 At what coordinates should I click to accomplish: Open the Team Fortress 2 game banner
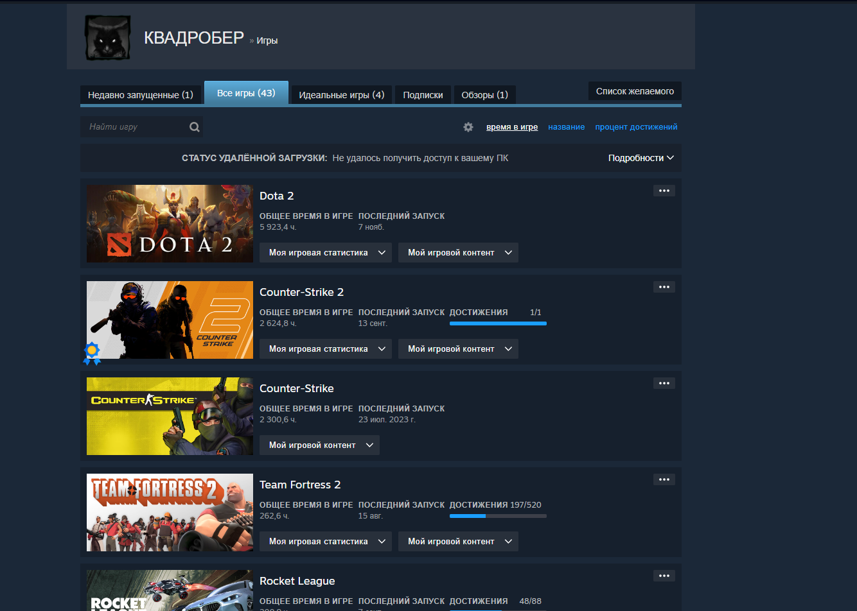170,512
